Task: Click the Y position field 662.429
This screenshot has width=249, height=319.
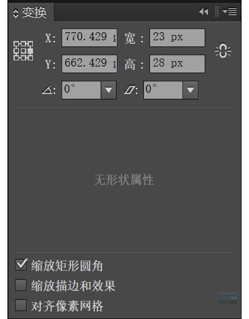Action: (90, 64)
